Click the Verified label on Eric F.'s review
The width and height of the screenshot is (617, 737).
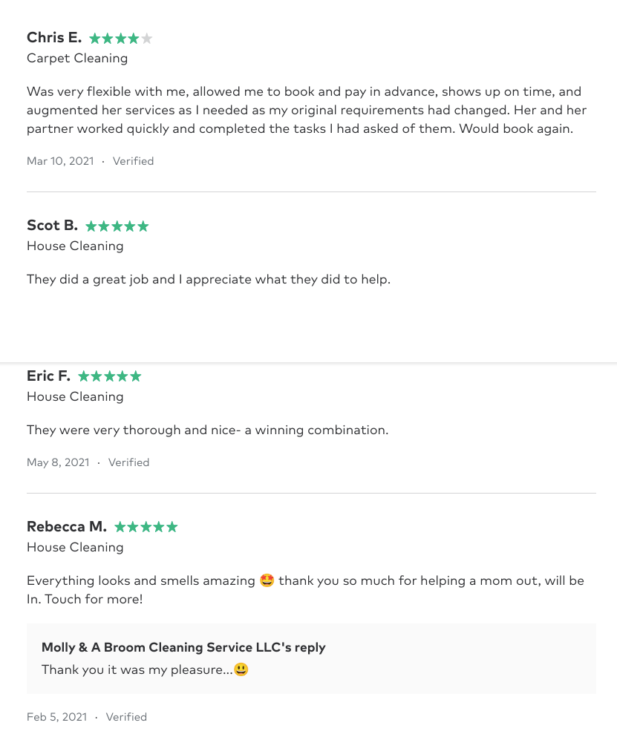click(128, 462)
